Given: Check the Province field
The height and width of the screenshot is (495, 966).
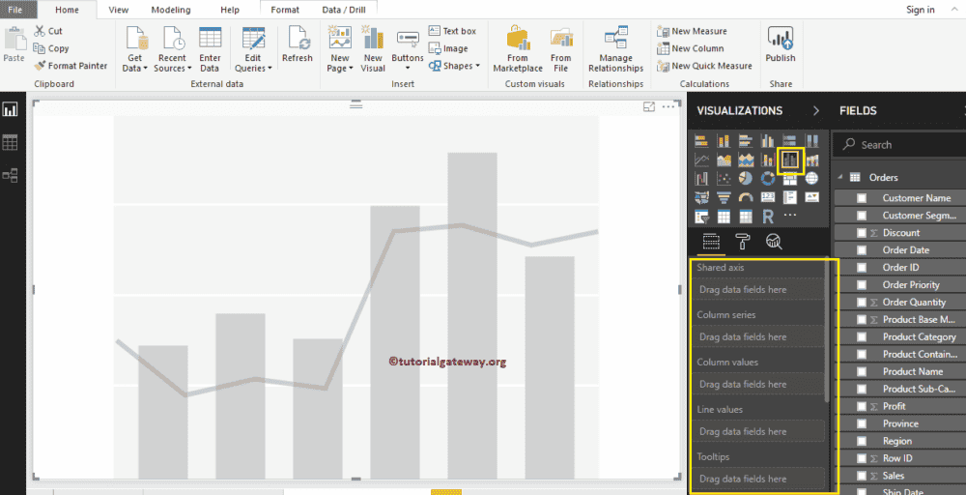Looking at the screenshot, I should [x=862, y=423].
